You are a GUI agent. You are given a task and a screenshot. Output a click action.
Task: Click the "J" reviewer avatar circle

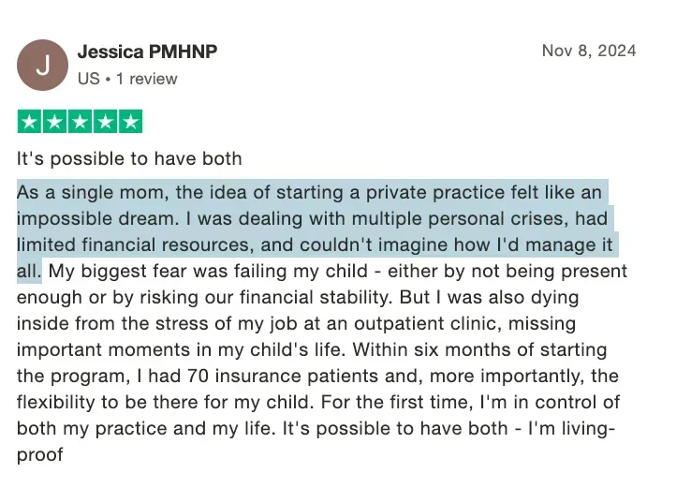pyautogui.click(x=43, y=65)
